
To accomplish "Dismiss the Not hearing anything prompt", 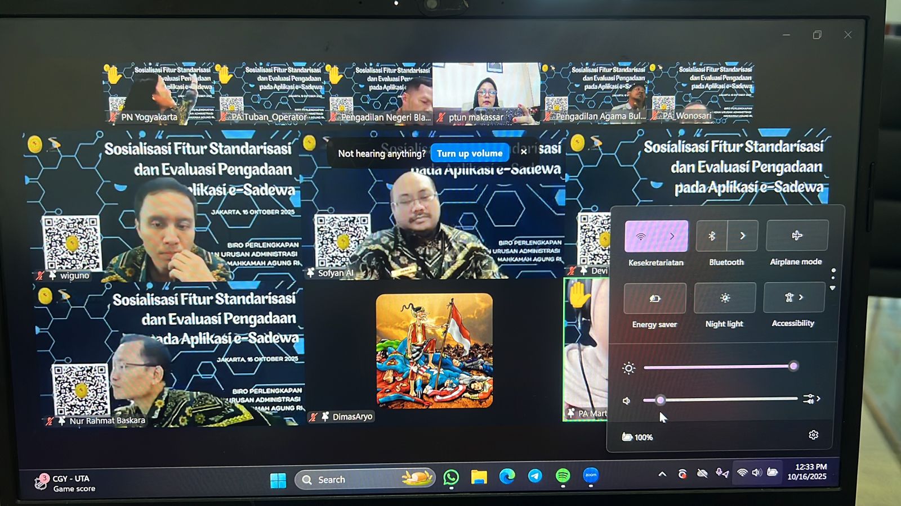I will pos(524,152).
